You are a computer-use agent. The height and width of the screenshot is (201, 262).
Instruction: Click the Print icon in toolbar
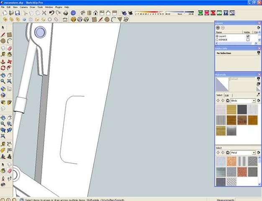[x=64, y=13]
